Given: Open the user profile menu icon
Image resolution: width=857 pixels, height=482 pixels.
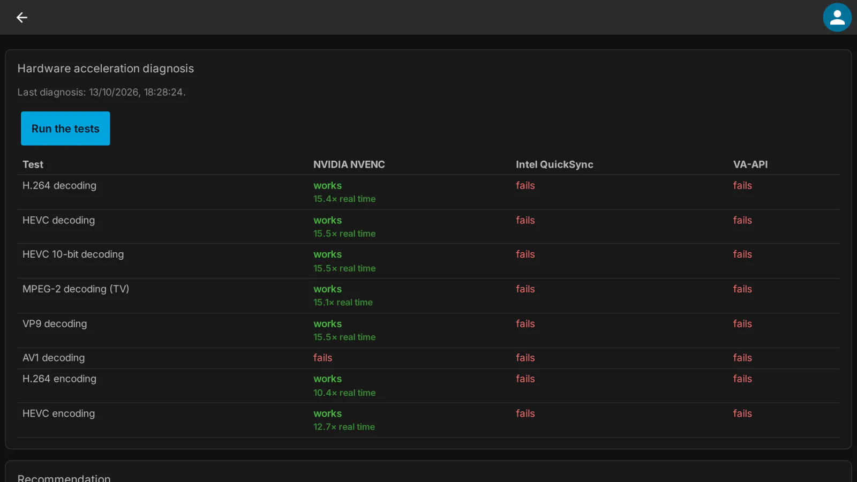Looking at the screenshot, I should (x=837, y=18).
